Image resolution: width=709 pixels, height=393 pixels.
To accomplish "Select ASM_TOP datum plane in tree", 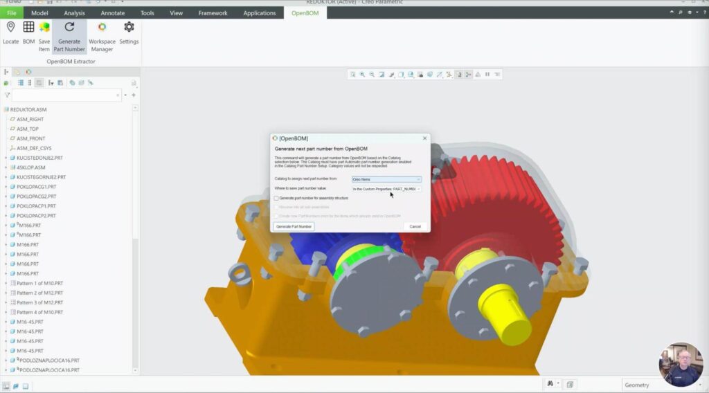I will [x=28, y=129].
